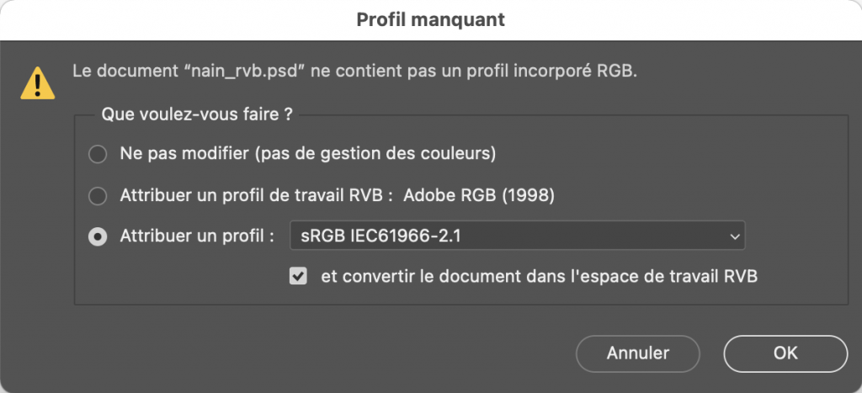Viewport: 862px width, 393px height.
Task: Click the "Attribuer un profil :" label text
Action: click(198, 237)
